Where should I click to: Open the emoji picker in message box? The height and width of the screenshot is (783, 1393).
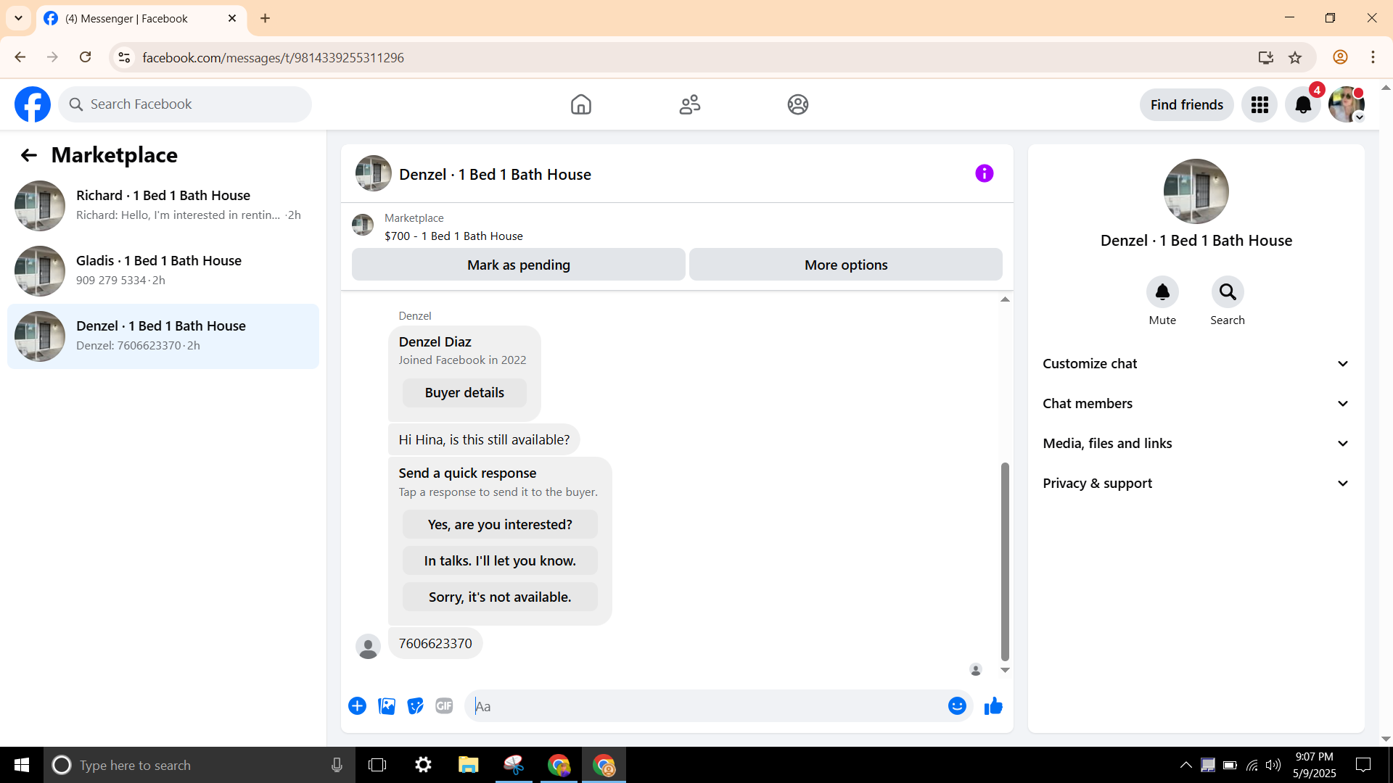(x=957, y=706)
